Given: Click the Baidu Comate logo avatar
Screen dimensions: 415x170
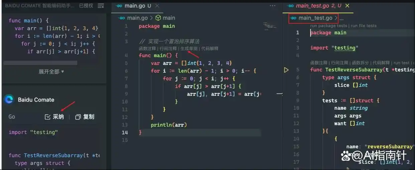Looking at the screenshot, I should click(x=9, y=99).
